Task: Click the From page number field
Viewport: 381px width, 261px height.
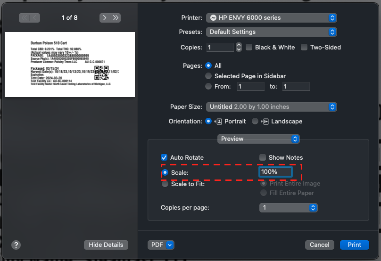Action: point(251,86)
